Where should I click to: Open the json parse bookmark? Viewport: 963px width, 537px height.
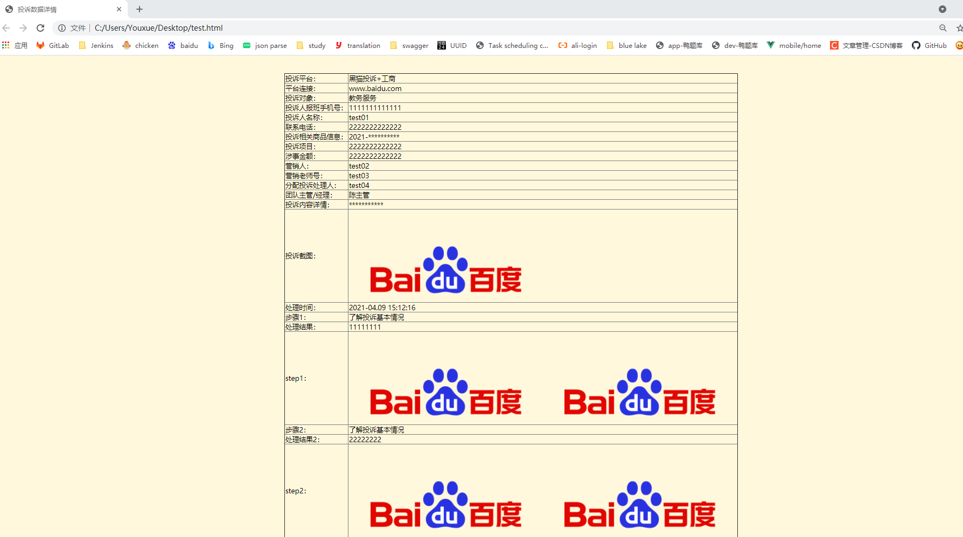(x=265, y=46)
